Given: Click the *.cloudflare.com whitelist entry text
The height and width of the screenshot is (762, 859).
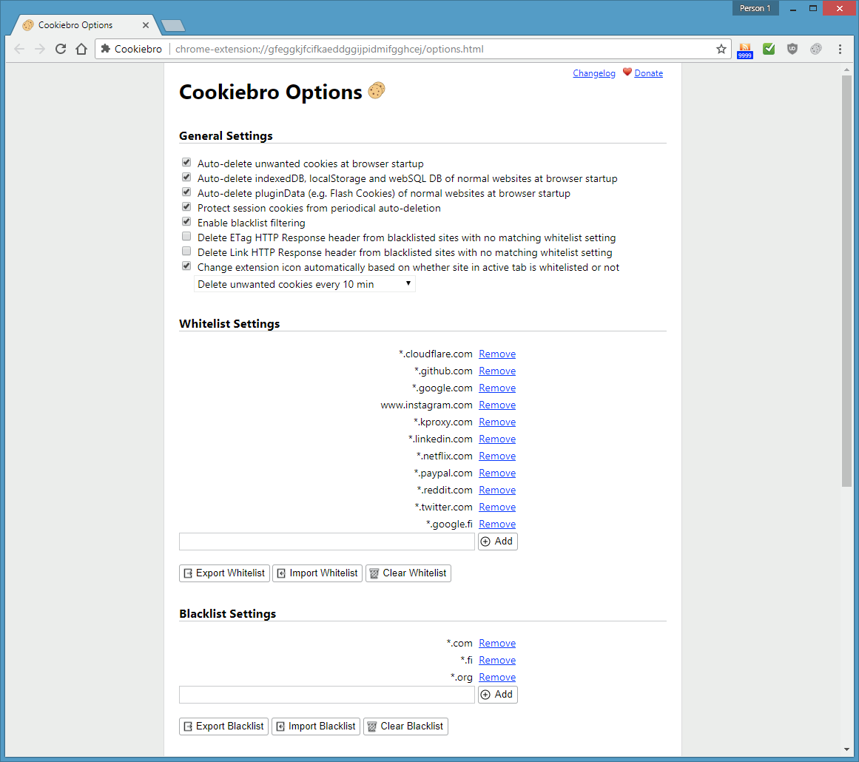Looking at the screenshot, I should pos(436,354).
